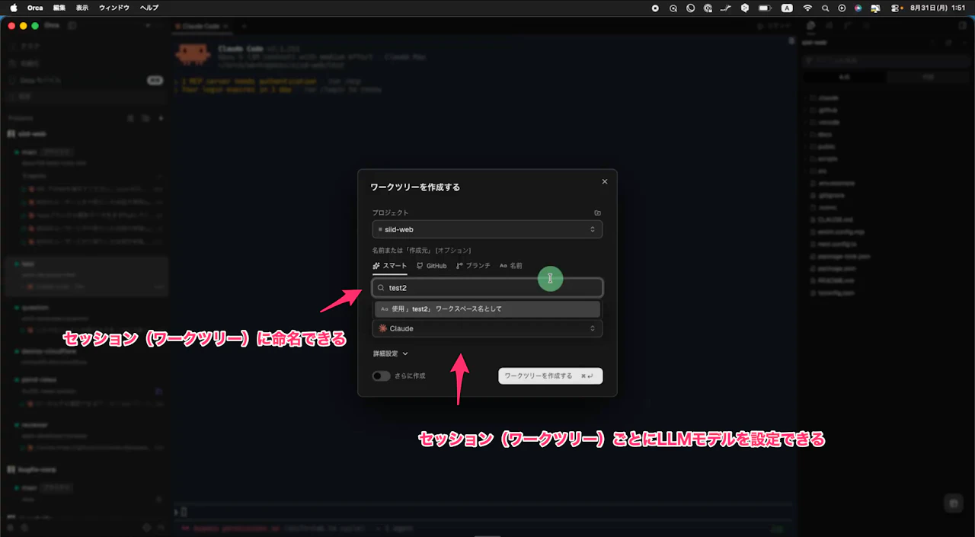
Task: Select the Claude Code tab in Orca window
Action: pos(200,26)
